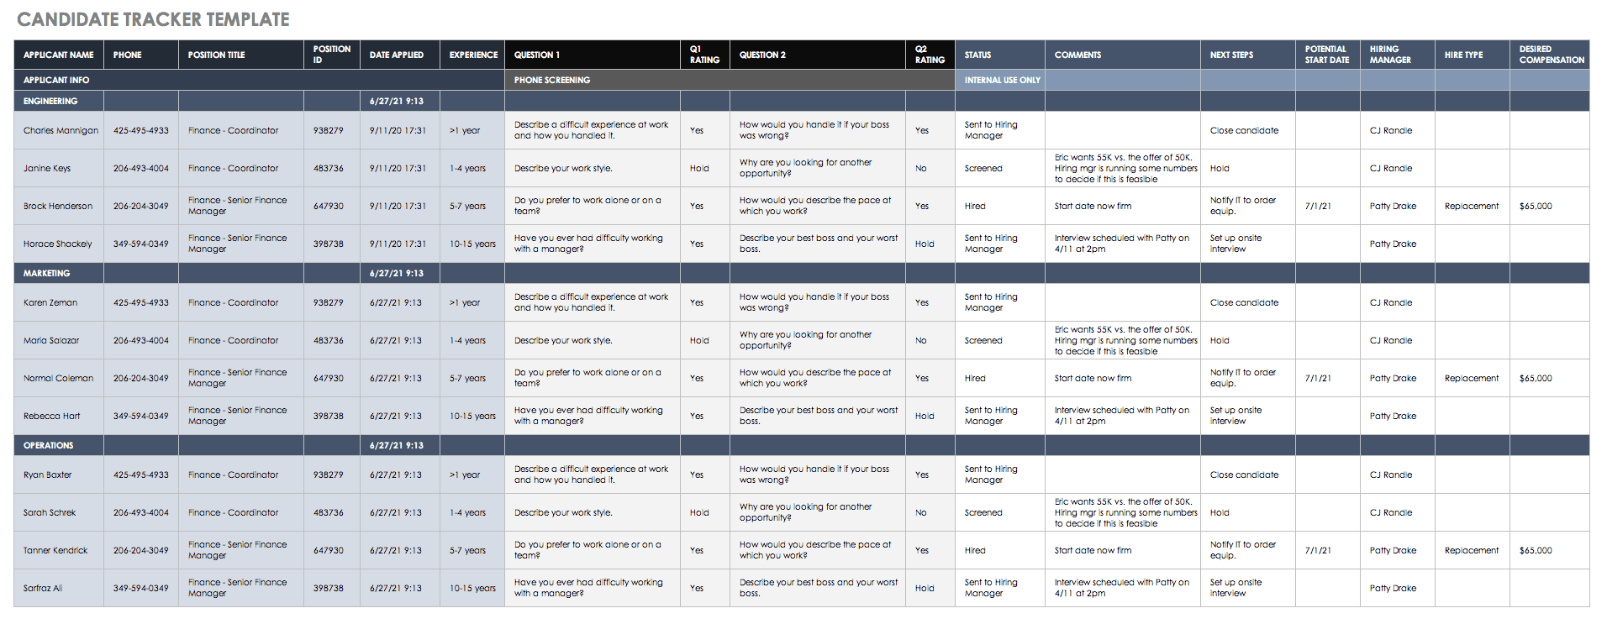Click the Date Applied column header

pos(397,55)
